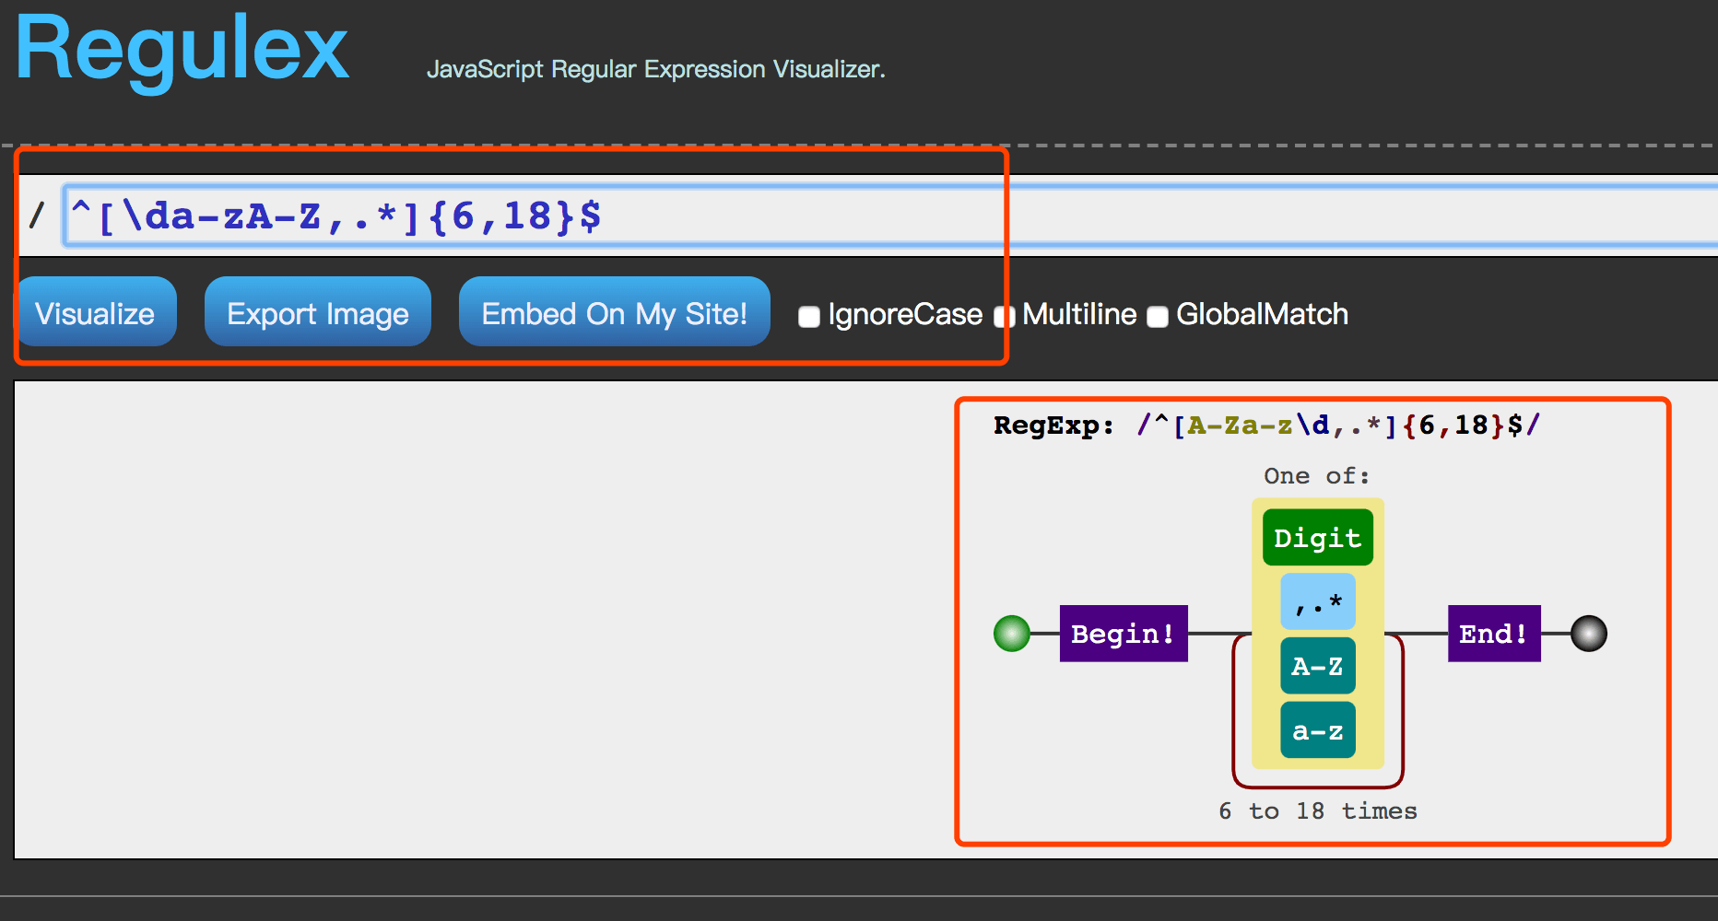
Task: Select the purple End! node
Action: [x=1494, y=634]
